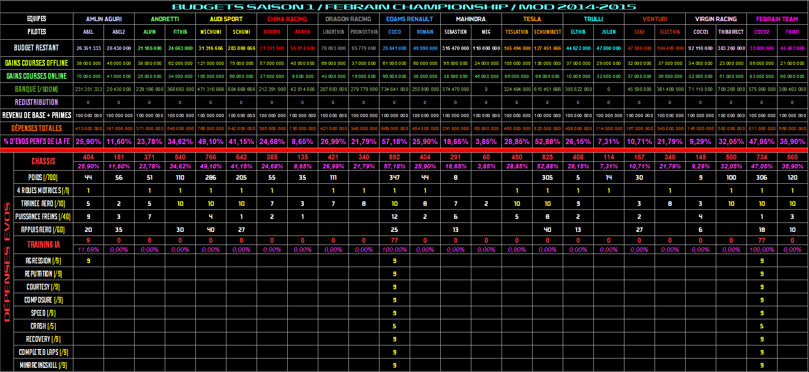Viewport: 809px width, 372px height.
Task: Click the BUDGETS SAISON 1 title banner
Action: pos(404,7)
